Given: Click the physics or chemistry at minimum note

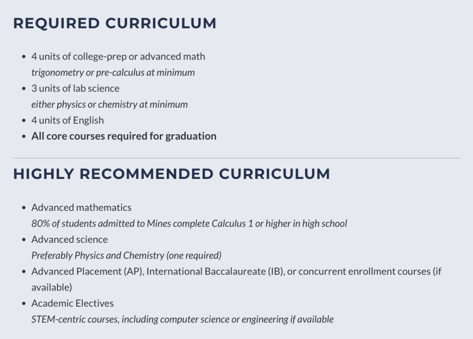Looking at the screenshot, I should point(109,104).
